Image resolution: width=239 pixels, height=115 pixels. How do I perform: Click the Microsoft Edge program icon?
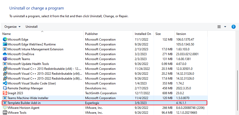(5, 40)
